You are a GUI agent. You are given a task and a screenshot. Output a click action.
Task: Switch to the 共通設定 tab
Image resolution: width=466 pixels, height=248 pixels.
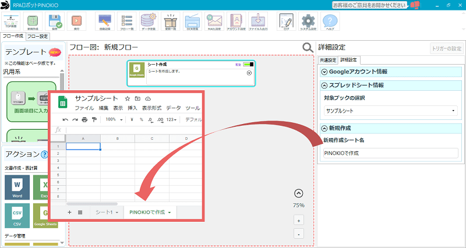[328, 60]
